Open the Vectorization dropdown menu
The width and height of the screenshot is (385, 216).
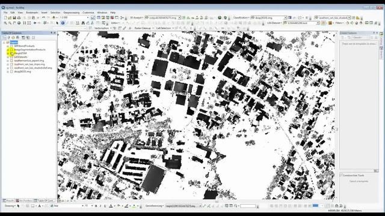click(103, 28)
